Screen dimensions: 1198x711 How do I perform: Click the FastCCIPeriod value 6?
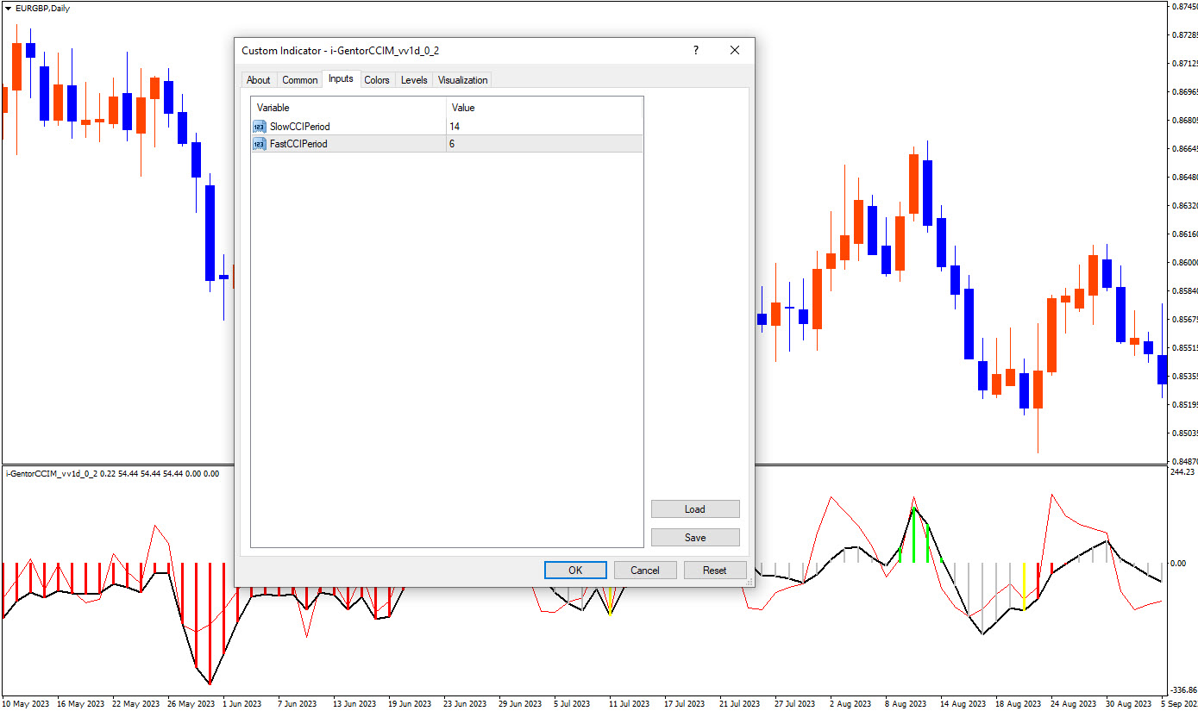click(452, 144)
